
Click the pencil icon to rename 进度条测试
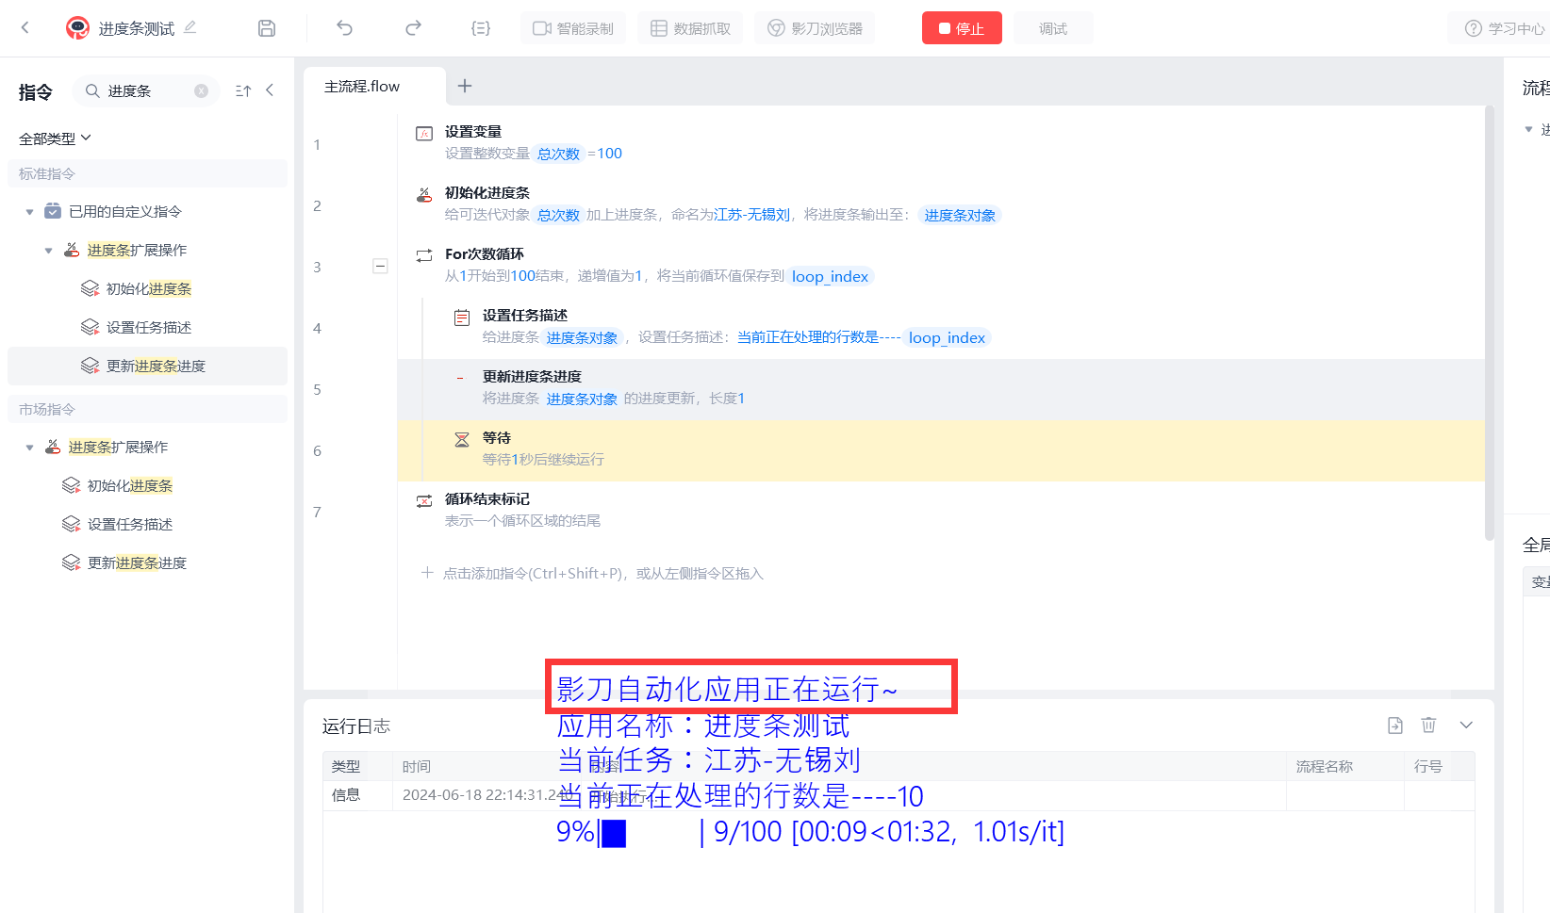point(190,27)
